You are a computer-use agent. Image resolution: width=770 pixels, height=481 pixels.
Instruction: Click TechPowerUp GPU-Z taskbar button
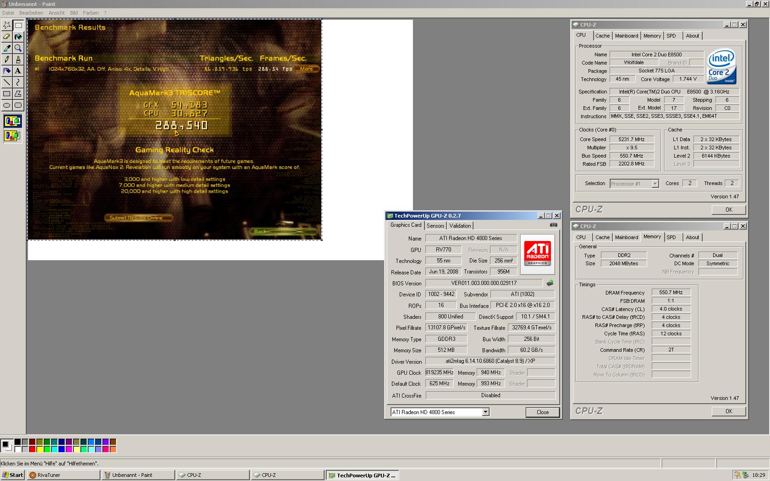(x=362, y=475)
